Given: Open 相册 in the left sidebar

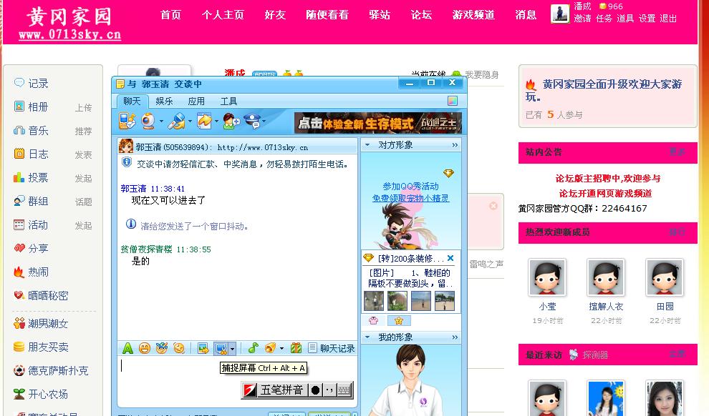Looking at the screenshot, I should (38, 107).
